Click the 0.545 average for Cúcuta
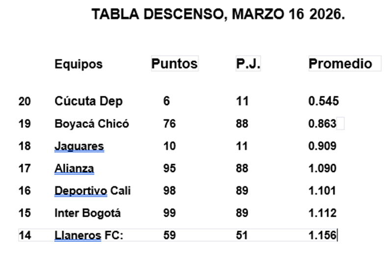This screenshot has height=259, width=384. [323, 101]
